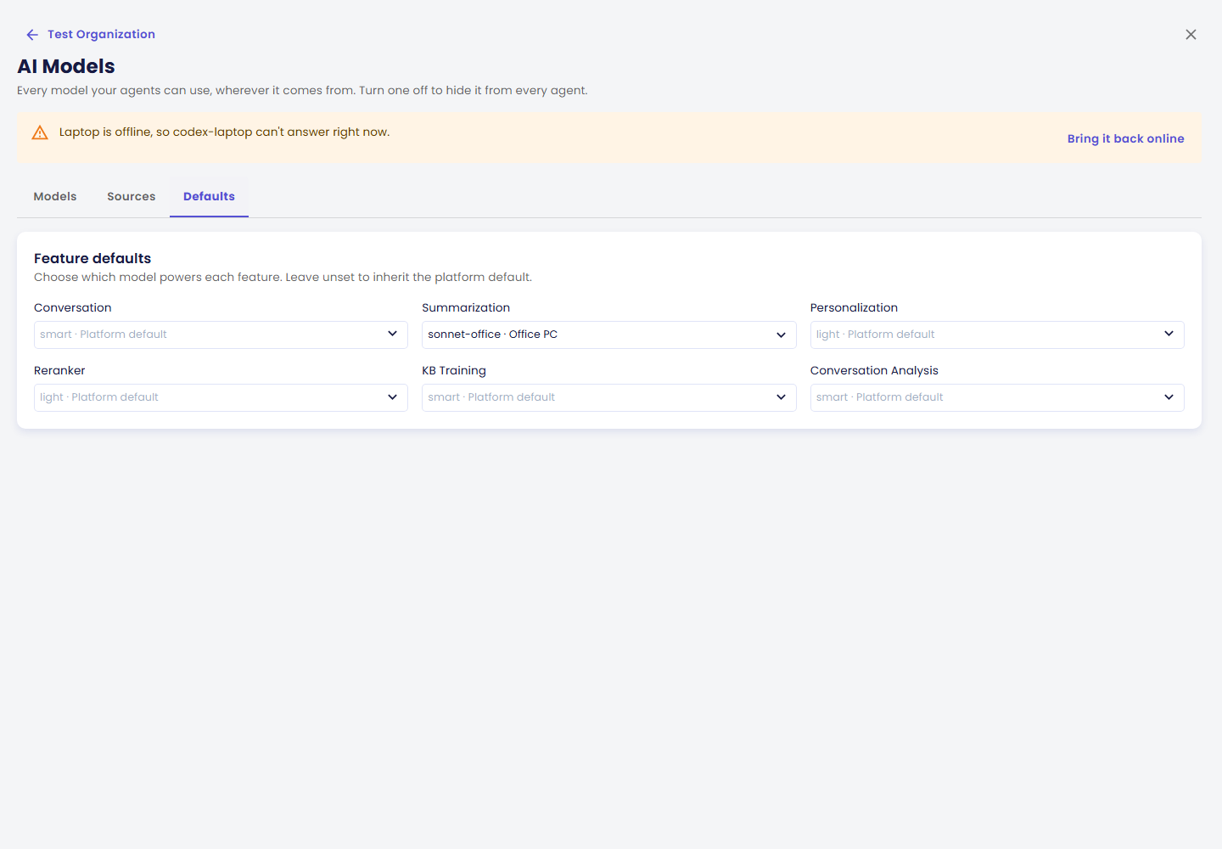Click the 'Choose which model powers each feature' text
Image resolution: width=1222 pixels, height=849 pixels.
(x=283, y=278)
